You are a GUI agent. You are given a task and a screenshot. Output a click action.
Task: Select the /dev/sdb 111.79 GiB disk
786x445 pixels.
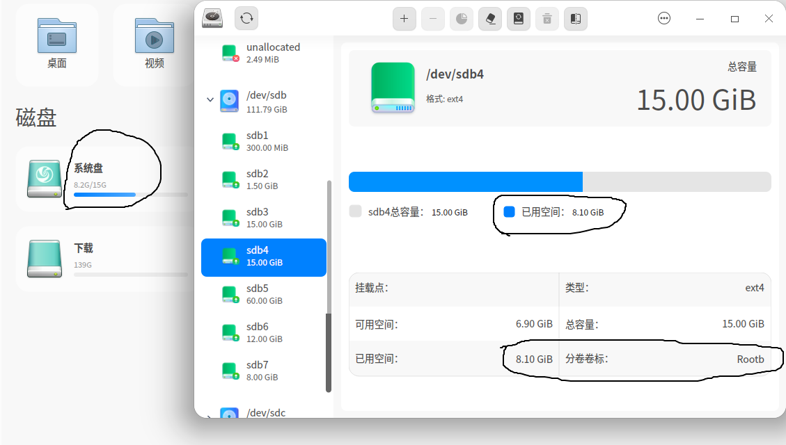pyautogui.click(x=264, y=102)
